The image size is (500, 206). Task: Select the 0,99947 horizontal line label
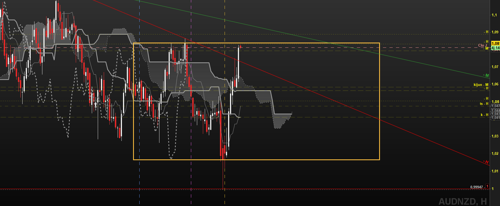click(477, 187)
